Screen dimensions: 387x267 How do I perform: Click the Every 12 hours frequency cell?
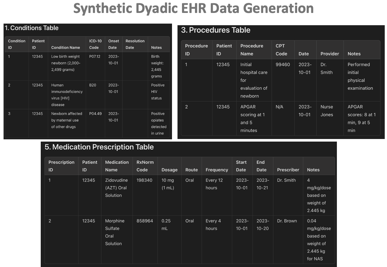click(x=214, y=184)
